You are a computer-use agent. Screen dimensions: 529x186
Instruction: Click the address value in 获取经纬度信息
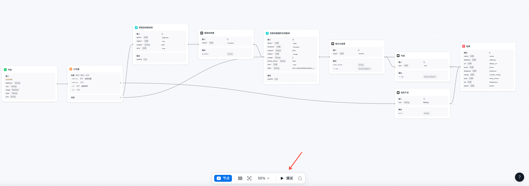click(165, 38)
